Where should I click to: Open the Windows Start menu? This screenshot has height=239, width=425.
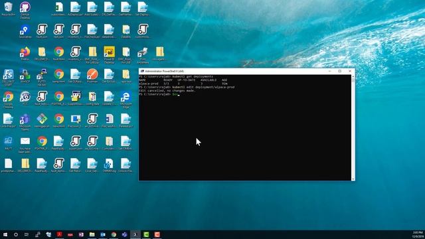[5, 234]
